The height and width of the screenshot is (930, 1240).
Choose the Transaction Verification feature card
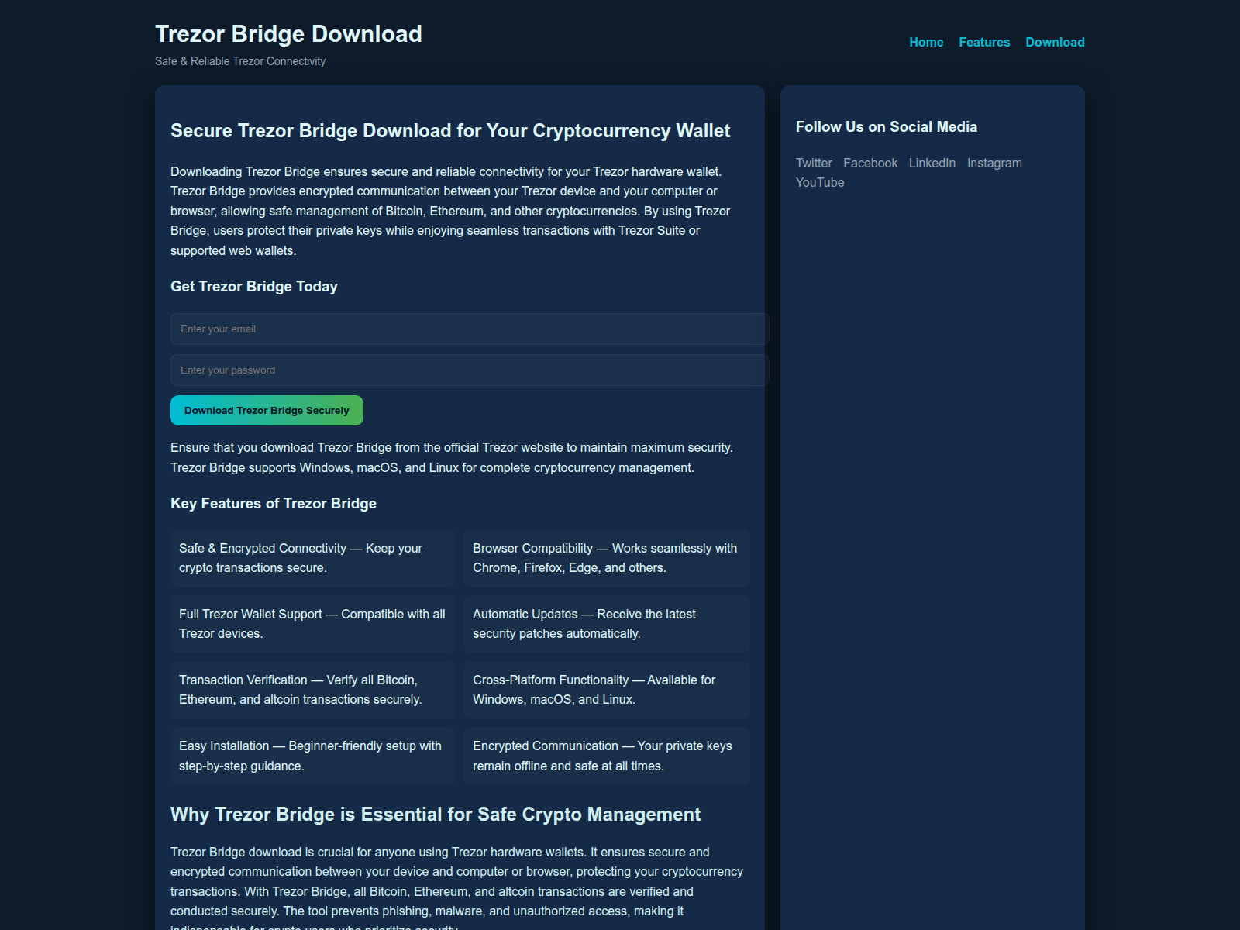point(312,690)
